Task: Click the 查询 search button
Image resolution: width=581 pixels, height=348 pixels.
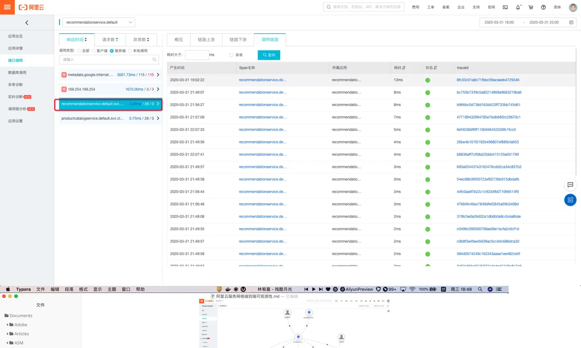Action: (269, 55)
